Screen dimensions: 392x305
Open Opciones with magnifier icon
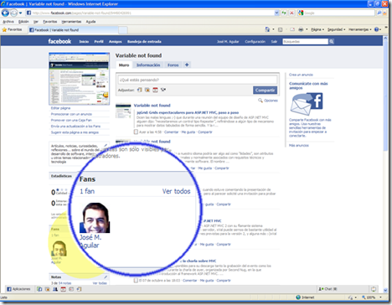click(268, 101)
